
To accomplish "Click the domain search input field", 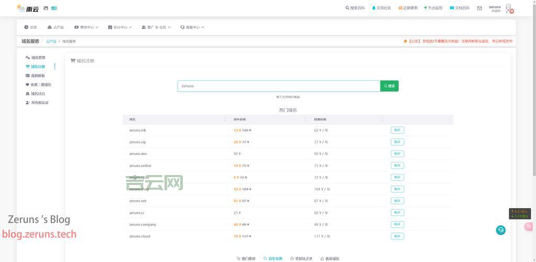I will coord(278,86).
